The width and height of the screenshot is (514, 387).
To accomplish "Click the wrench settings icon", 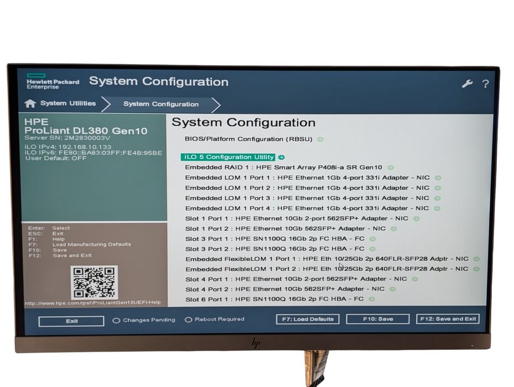I will tap(467, 84).
